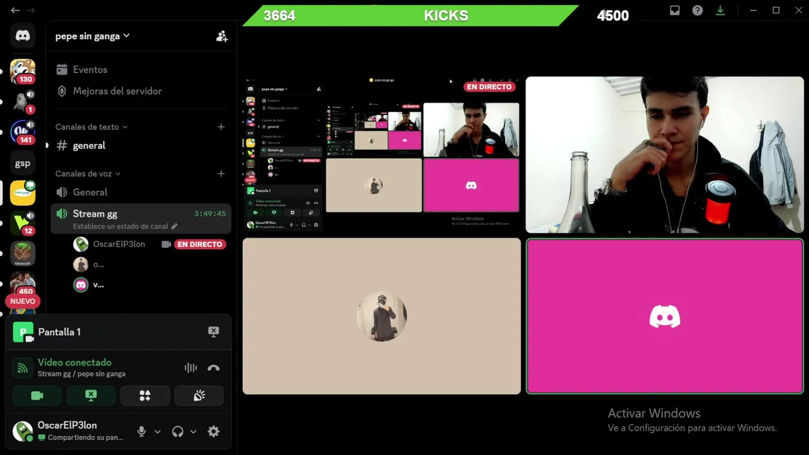Click the EN DIRECTO badge beside OscarElP3lon
The width and height of the screenshot is (809, 455).
coord(200,244)
